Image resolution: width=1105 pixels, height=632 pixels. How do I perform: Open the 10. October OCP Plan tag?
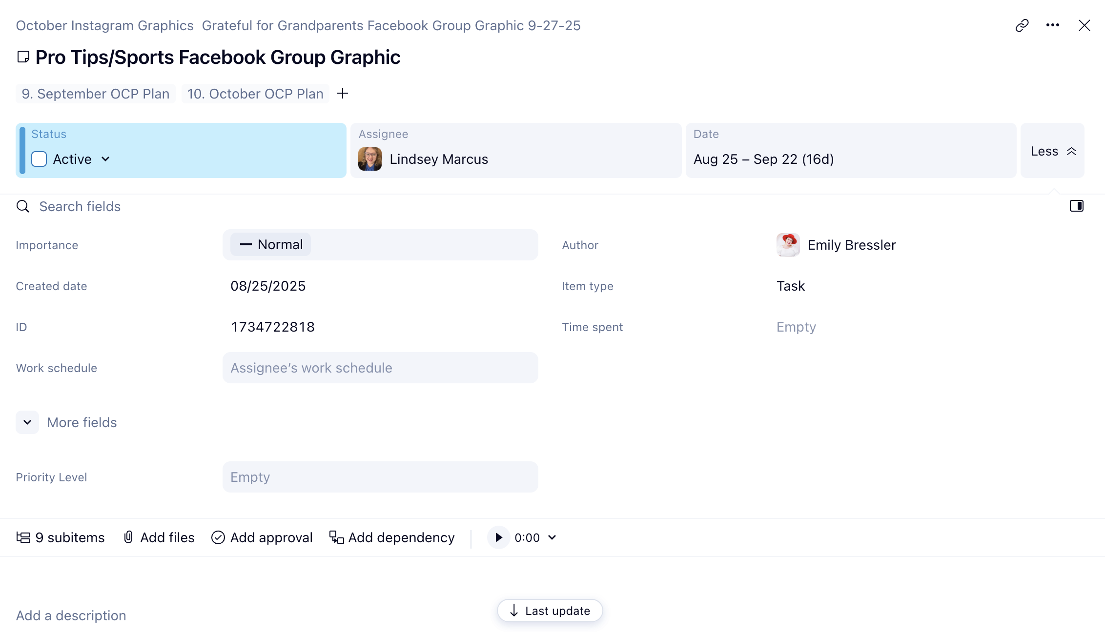tap(255, 94)
